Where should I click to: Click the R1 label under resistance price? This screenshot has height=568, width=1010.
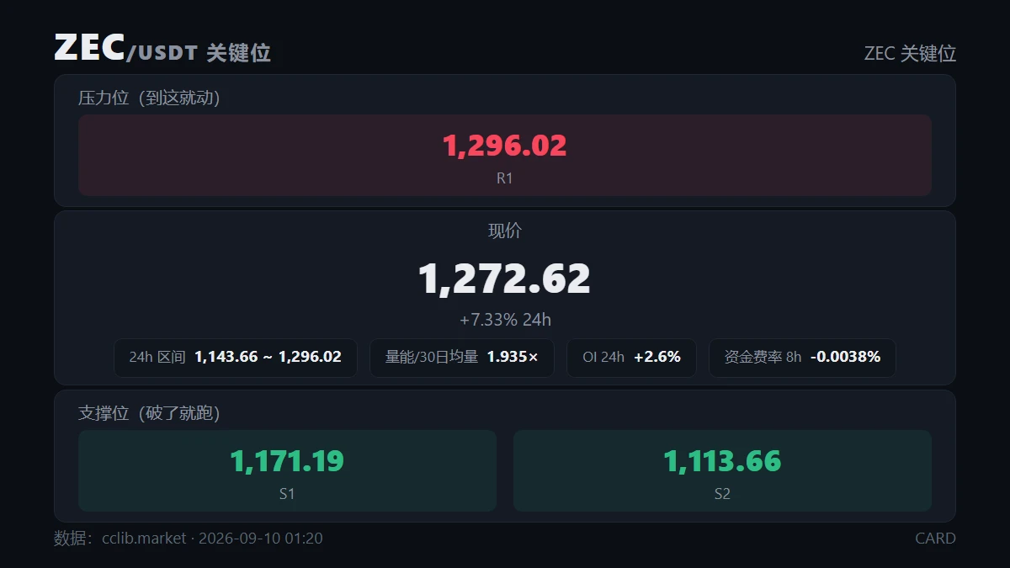505,178
